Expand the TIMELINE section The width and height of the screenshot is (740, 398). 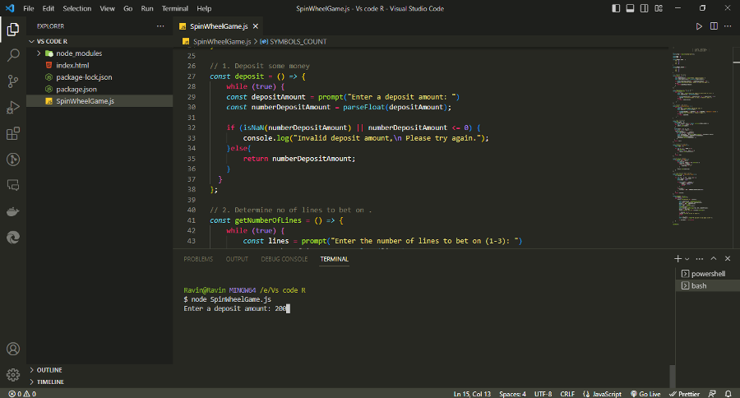(x=99, y=382)
